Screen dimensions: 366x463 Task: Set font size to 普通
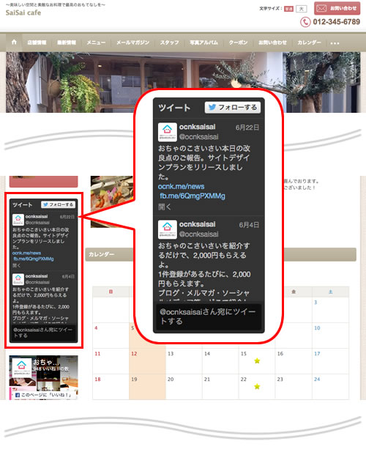click(288, 9)
